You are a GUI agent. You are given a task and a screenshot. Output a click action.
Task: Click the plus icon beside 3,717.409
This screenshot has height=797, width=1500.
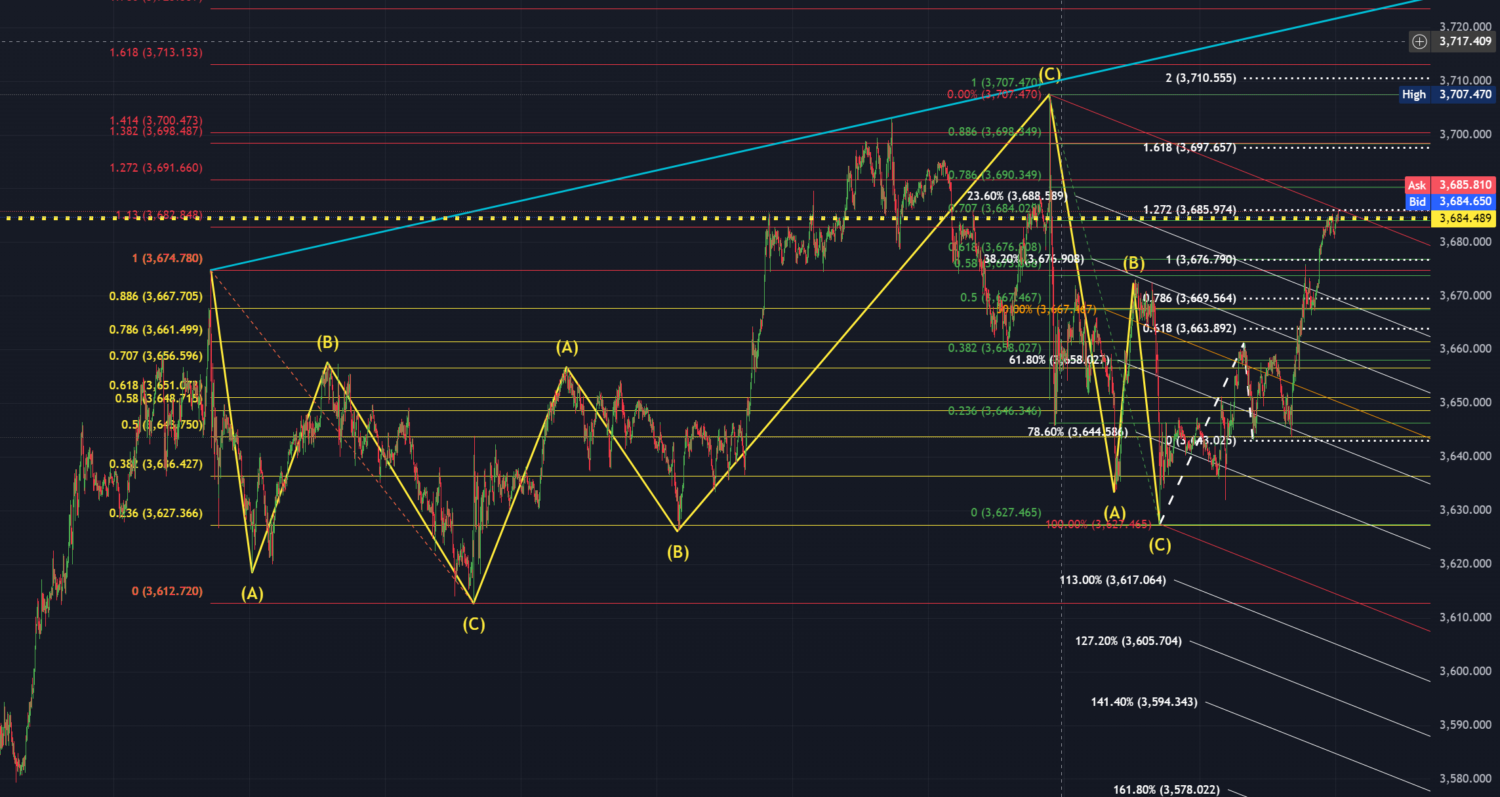pyautogui.click(x=1419, y=42)
